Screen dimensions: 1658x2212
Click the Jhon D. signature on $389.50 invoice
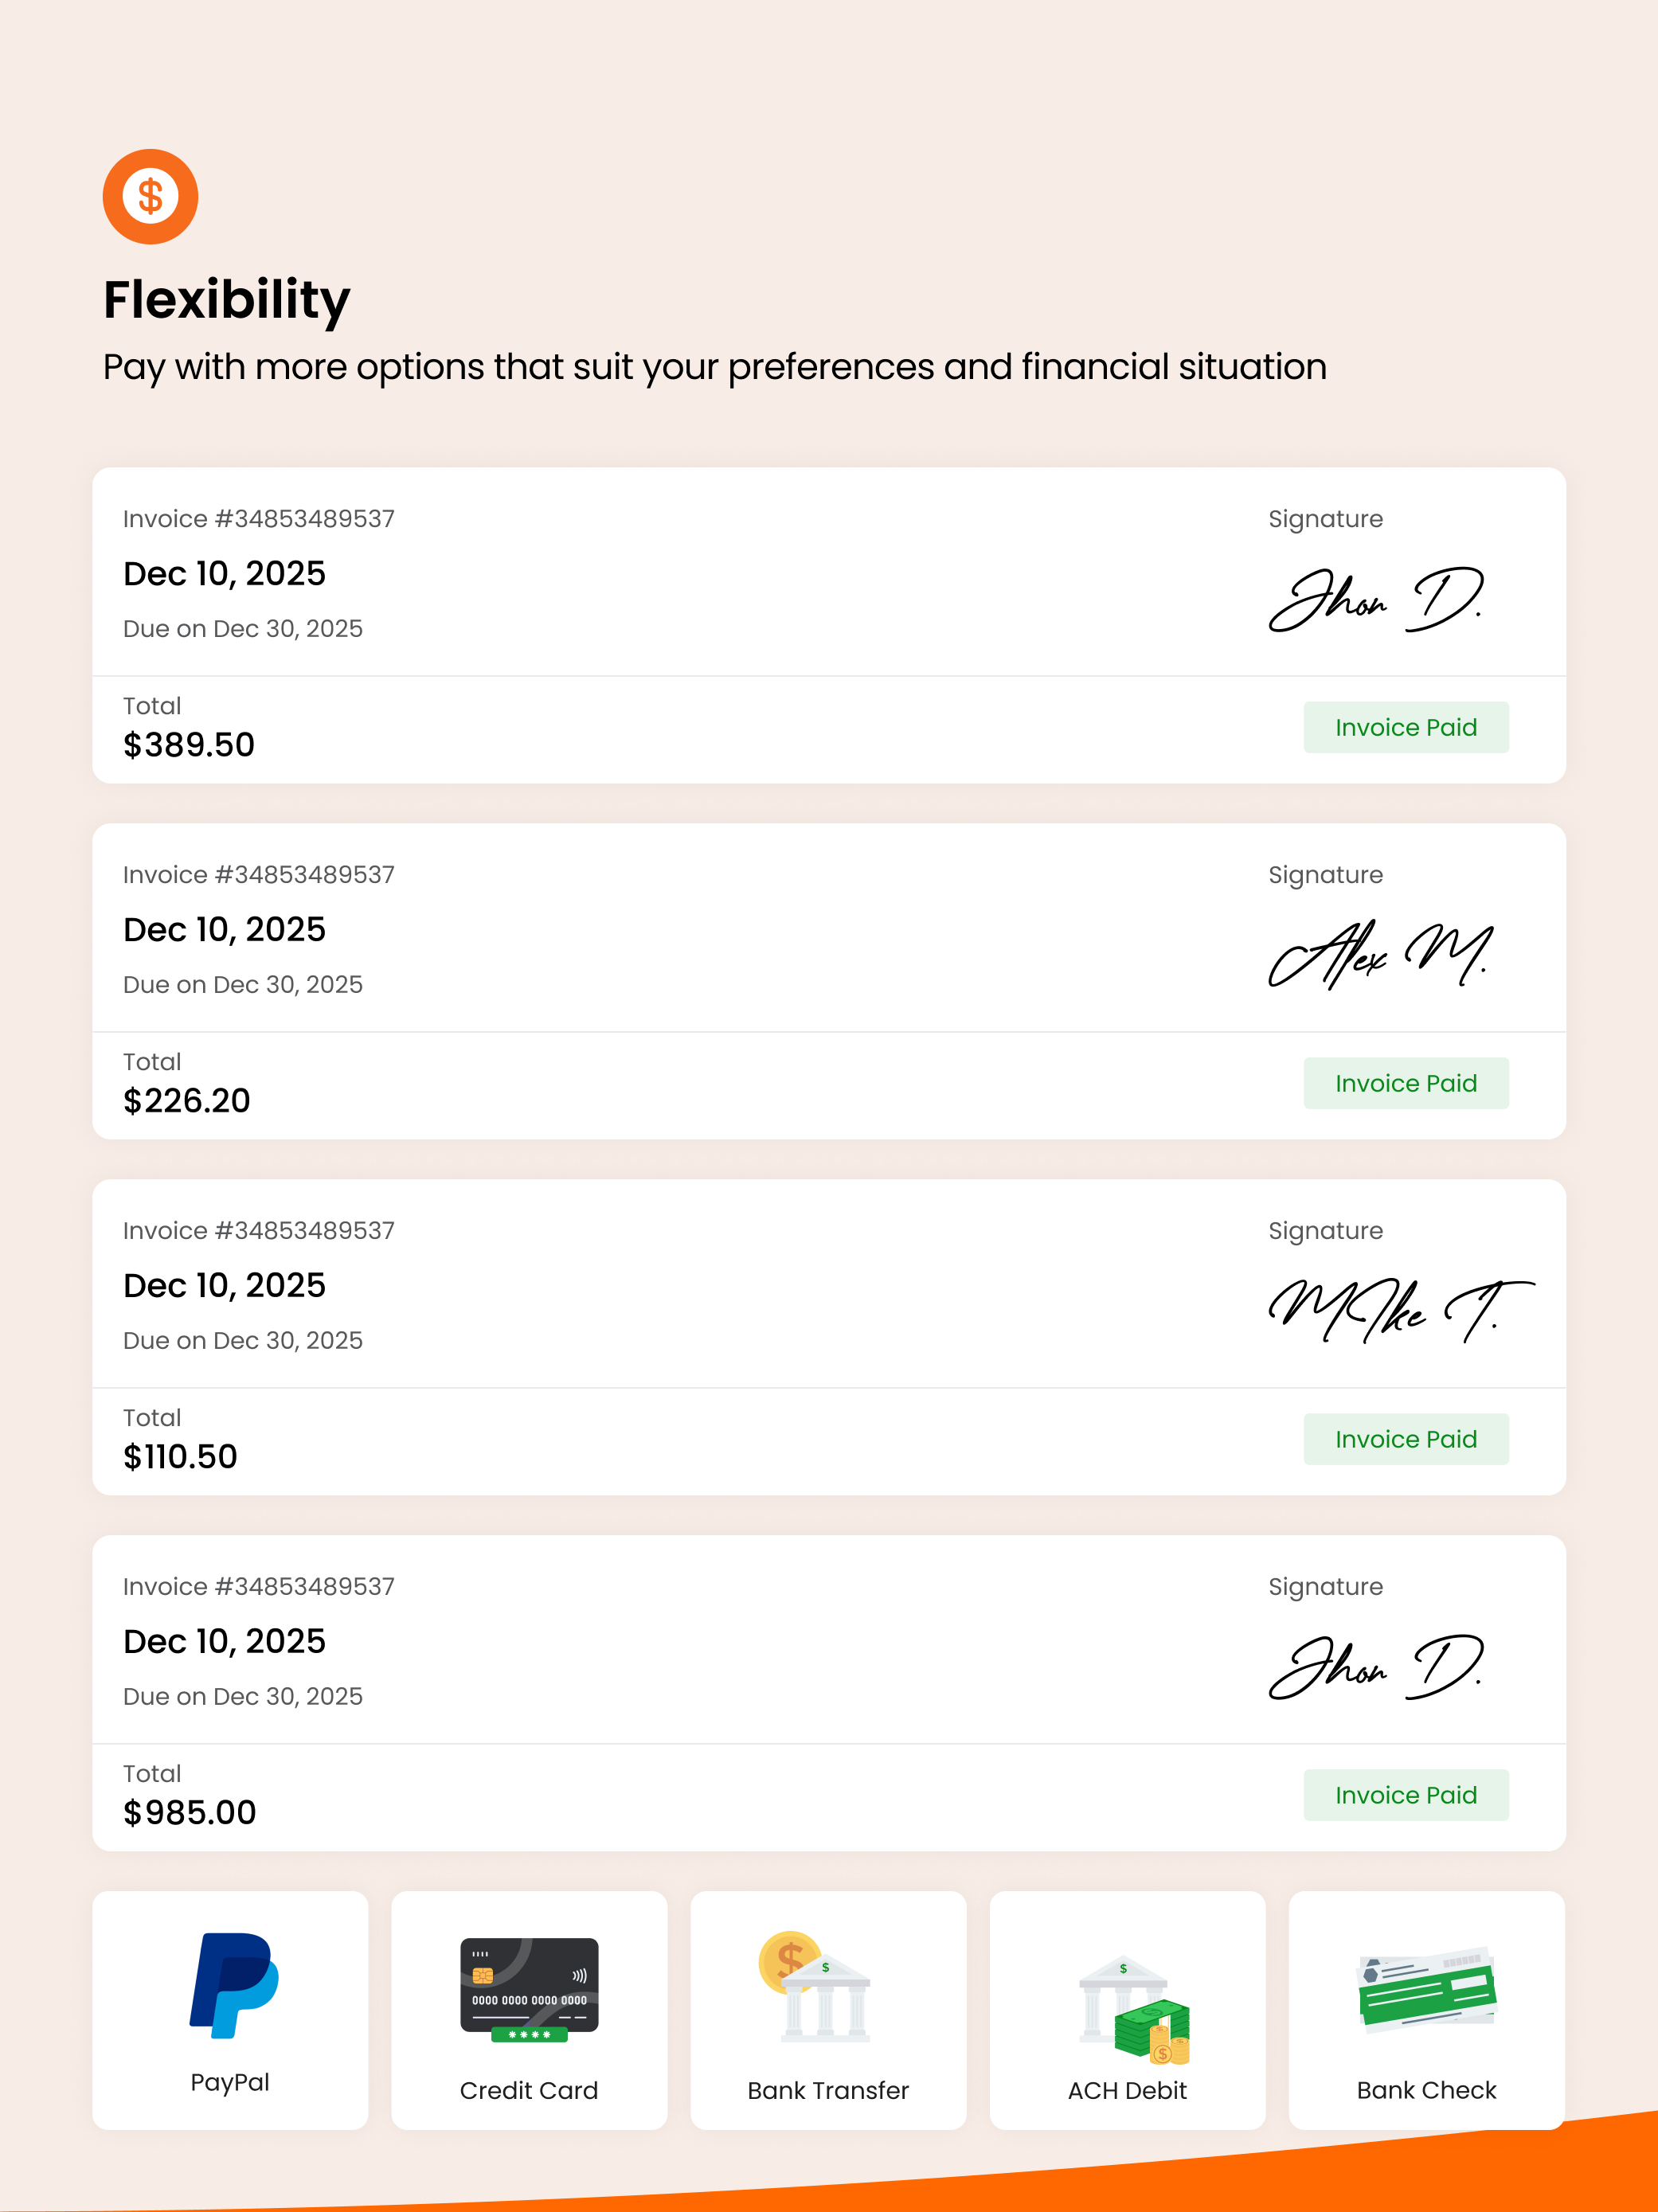click(x=1376, y=600)
